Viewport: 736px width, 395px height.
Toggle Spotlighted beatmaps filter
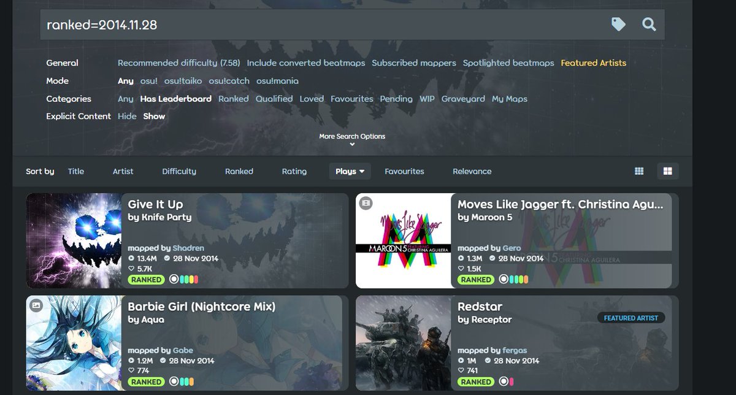point(508,63)
